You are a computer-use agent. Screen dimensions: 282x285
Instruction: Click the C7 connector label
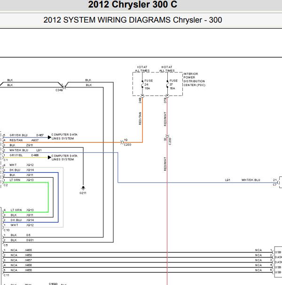coord(274,185)
